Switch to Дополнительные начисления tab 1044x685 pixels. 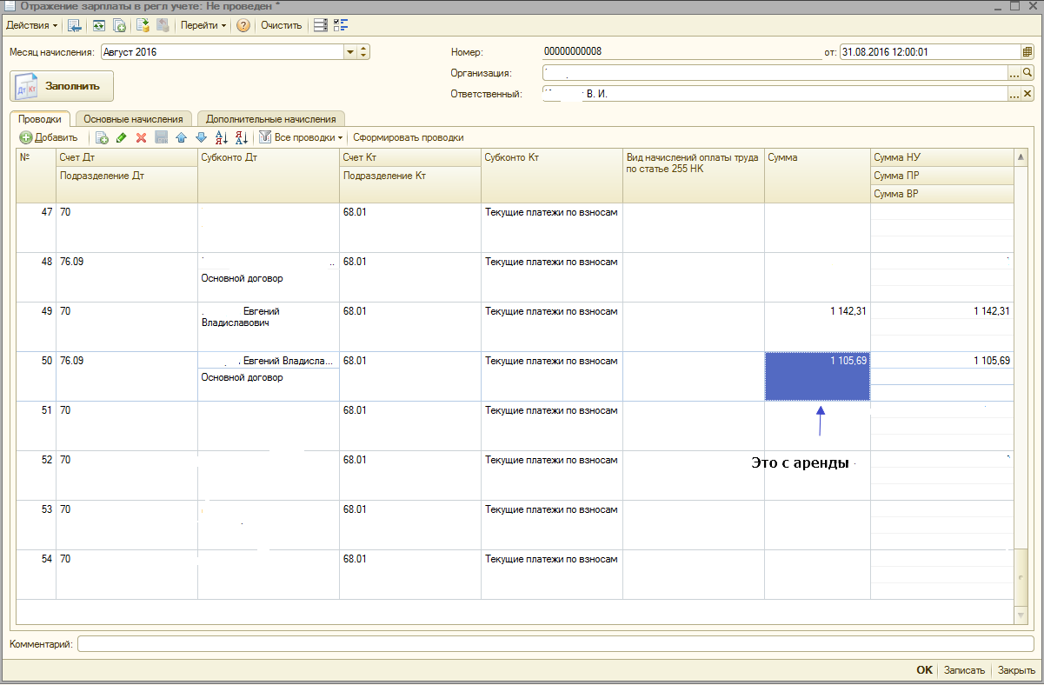point(270,118)
